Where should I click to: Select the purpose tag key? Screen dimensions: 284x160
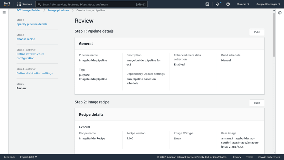pyautogui.click(x=84, y=75)
